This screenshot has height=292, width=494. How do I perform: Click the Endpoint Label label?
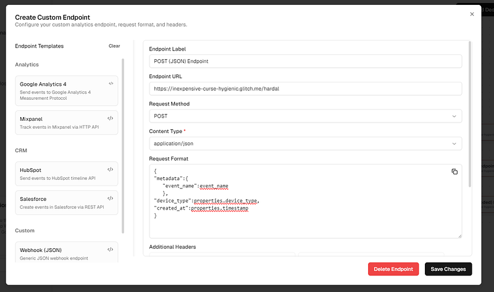pyautogui.click(x=167, y=49)
